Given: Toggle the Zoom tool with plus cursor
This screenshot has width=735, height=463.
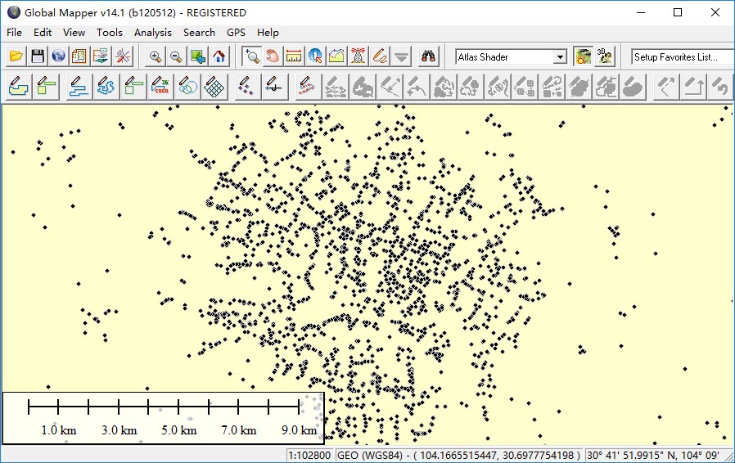Looking at the screenshot, I should pos(251,56).
